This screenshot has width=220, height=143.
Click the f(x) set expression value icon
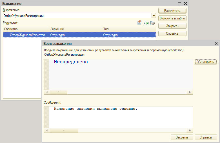click(x=146, y=23)
